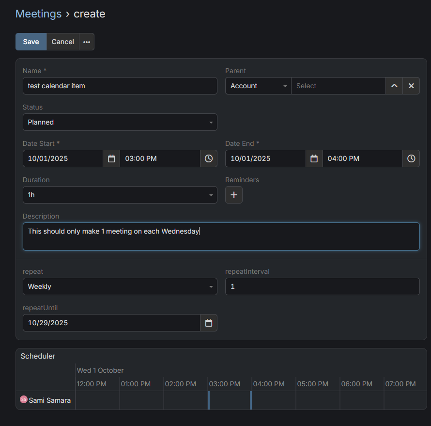Viewport: 431px width, 426px height.
Task: Open the Date Start calendar picker
Action: pos(111,158)
